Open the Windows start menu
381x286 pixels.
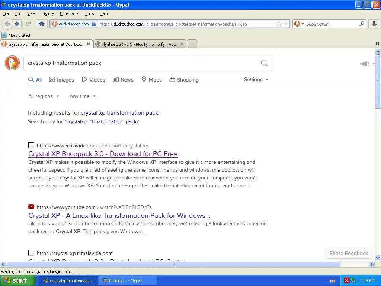coord(18,280)
